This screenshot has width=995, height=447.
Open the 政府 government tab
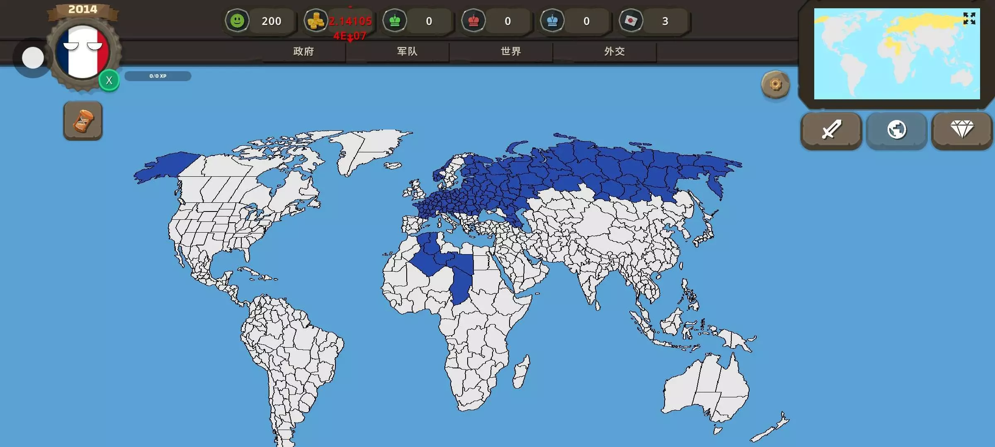pos(303,51)
